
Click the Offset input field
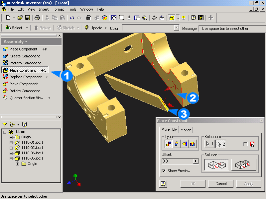point(178,161)
